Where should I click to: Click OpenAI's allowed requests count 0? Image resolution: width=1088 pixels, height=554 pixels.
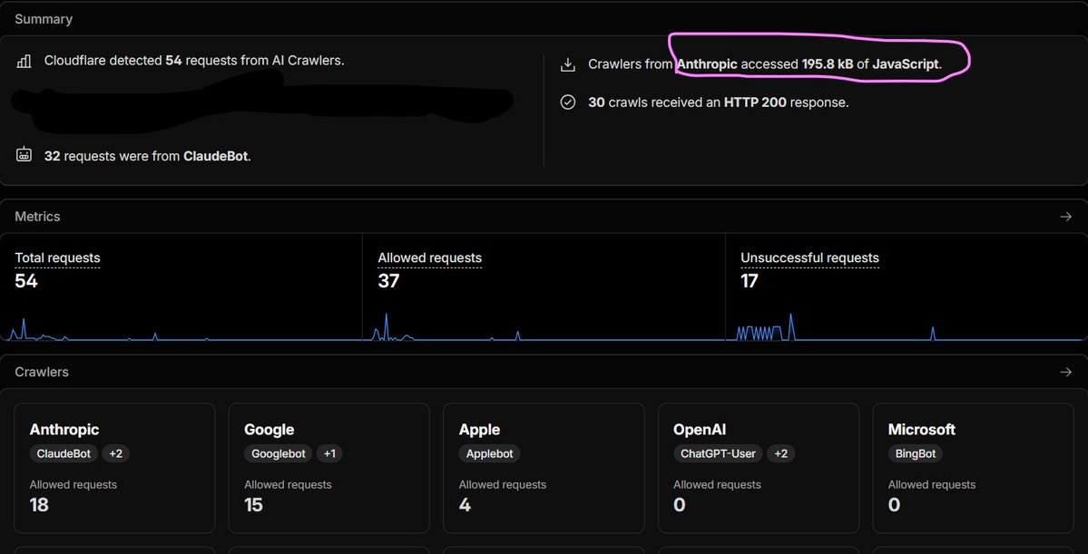(x=680, y=505)
